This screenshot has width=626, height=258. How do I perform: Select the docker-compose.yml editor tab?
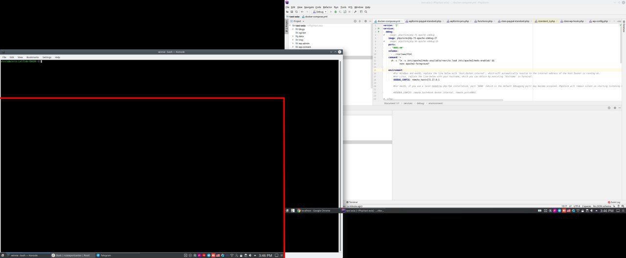[388, 21]
